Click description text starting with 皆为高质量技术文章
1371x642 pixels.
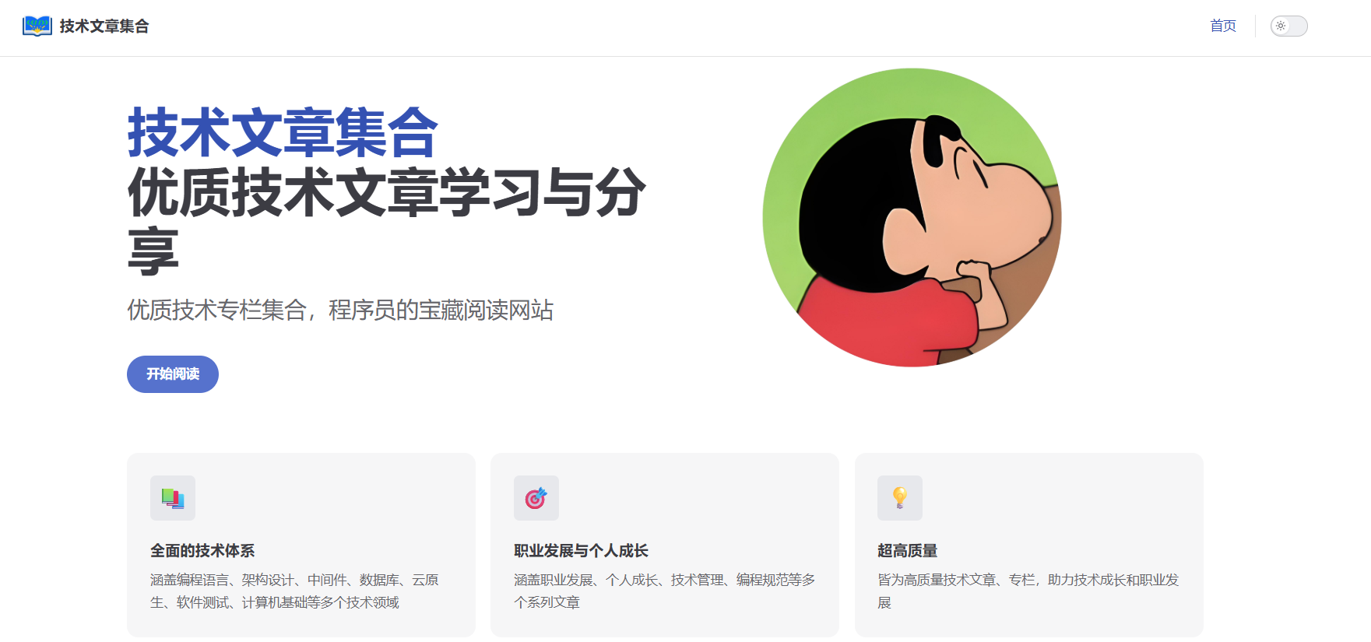(x=1028, y=591)
